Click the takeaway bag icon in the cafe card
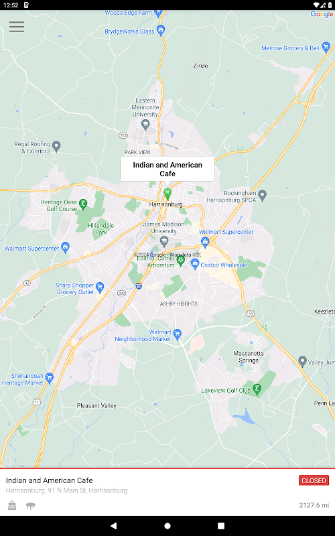 tap(12, 505)
